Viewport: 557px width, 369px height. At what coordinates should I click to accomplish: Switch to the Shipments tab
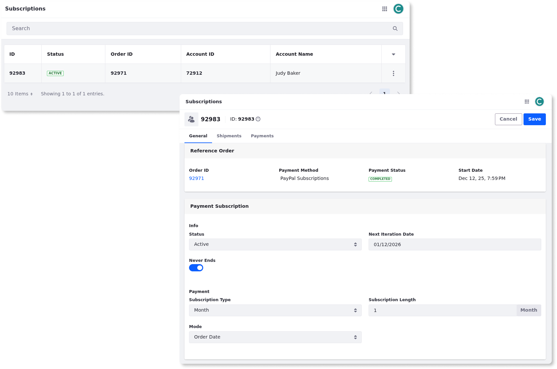[229, 136]
